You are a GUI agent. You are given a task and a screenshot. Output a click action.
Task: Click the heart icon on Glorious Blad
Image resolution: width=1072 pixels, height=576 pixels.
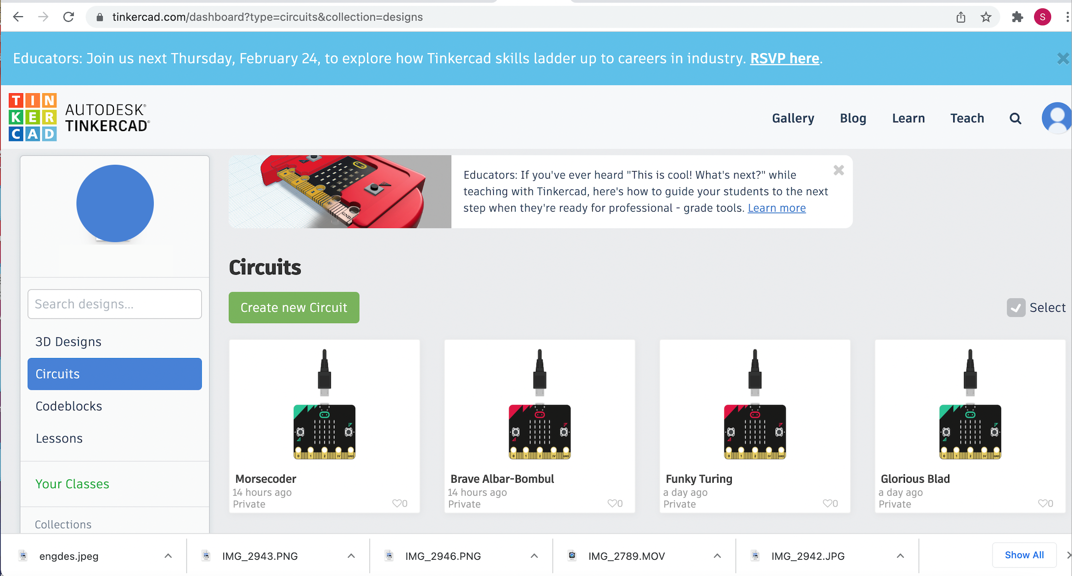1042,503
